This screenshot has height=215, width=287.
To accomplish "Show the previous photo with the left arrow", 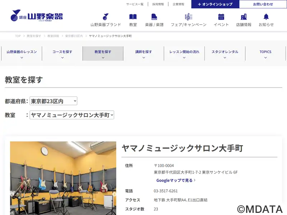I will click(13, 194).
